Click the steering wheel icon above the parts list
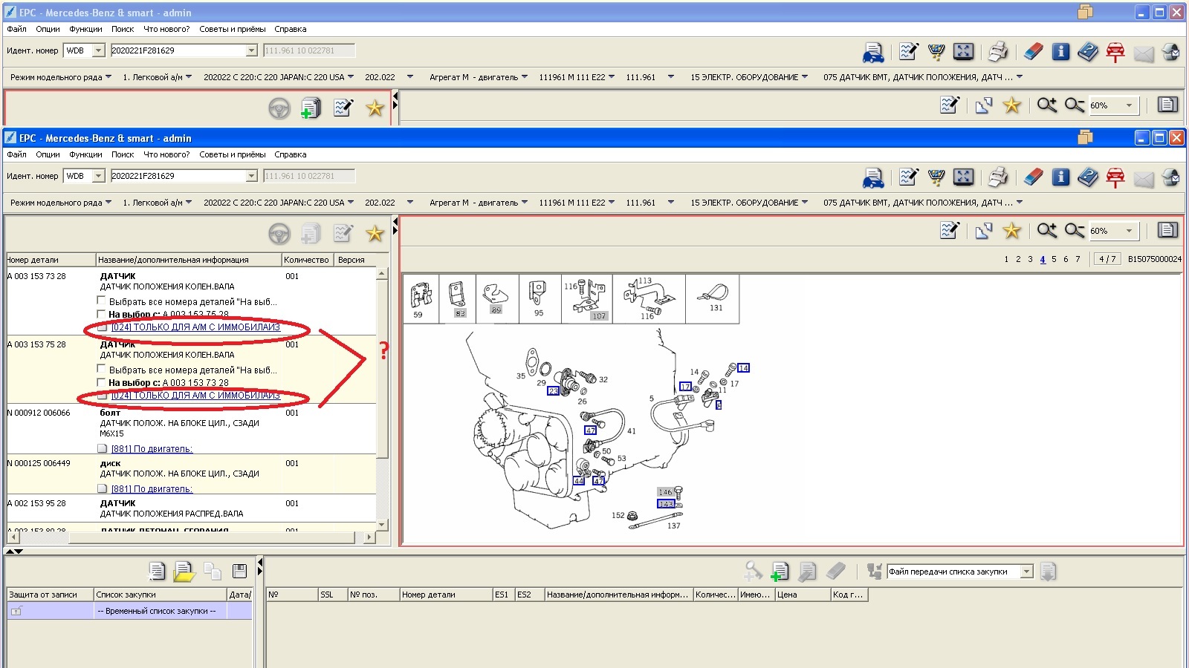The image size is (1189, 668). coord(279,234)
